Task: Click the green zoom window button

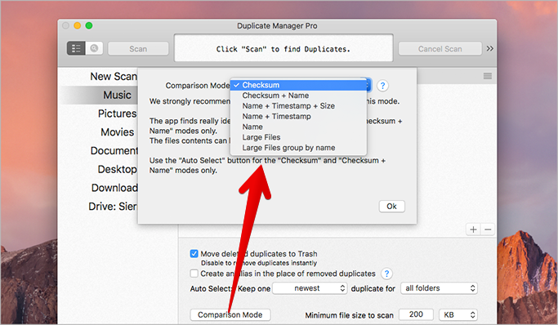Action: 89,25
